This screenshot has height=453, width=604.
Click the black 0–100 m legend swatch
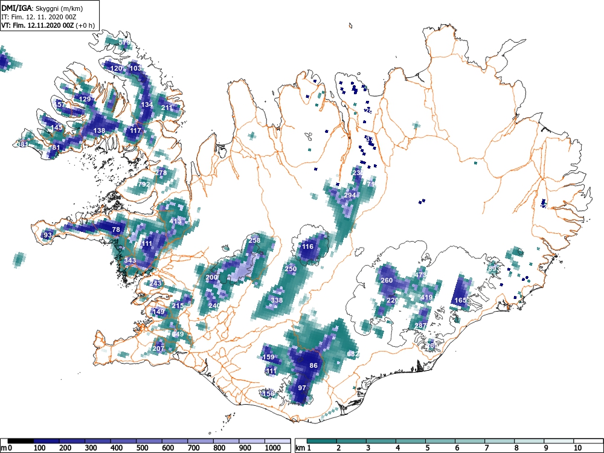(x=21, y=441)
